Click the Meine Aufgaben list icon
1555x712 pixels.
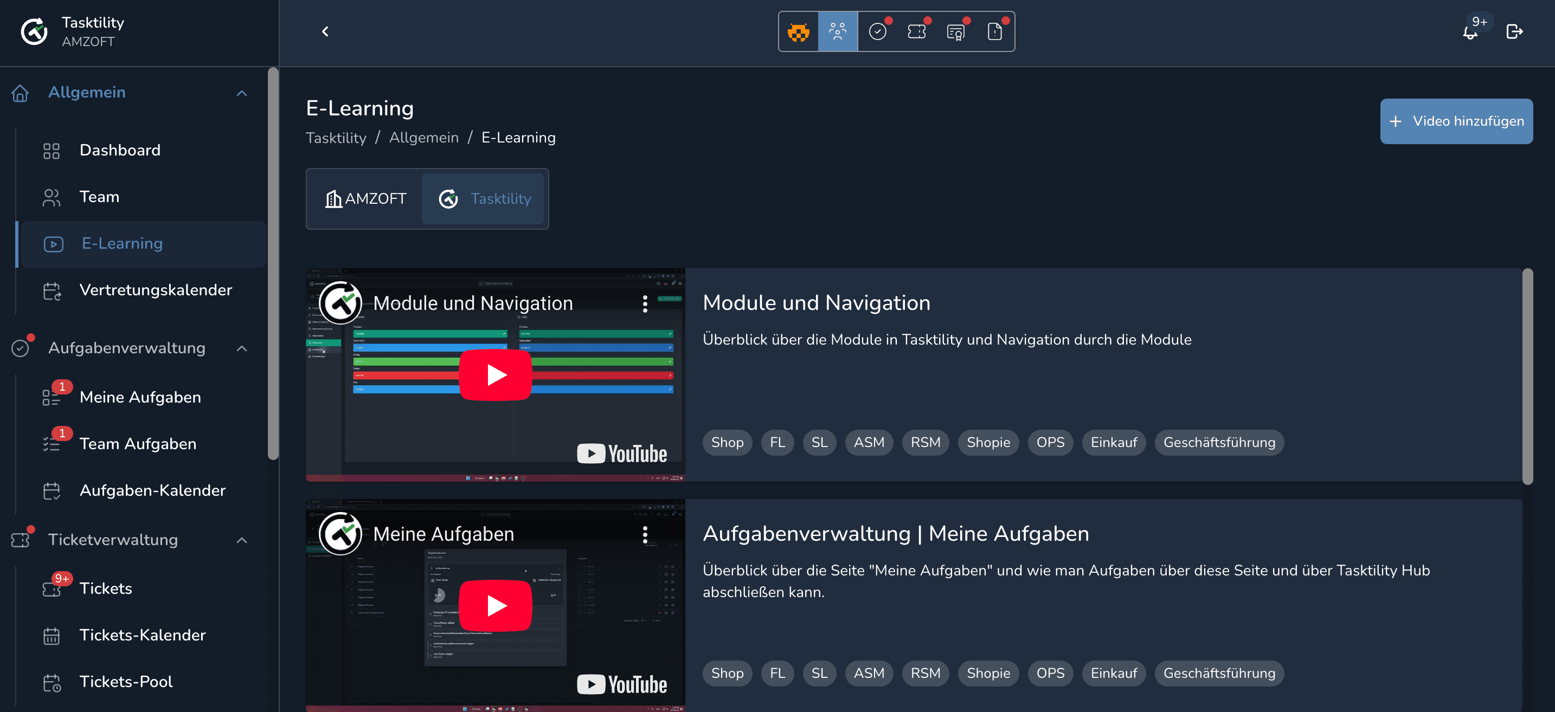(52, 398)
